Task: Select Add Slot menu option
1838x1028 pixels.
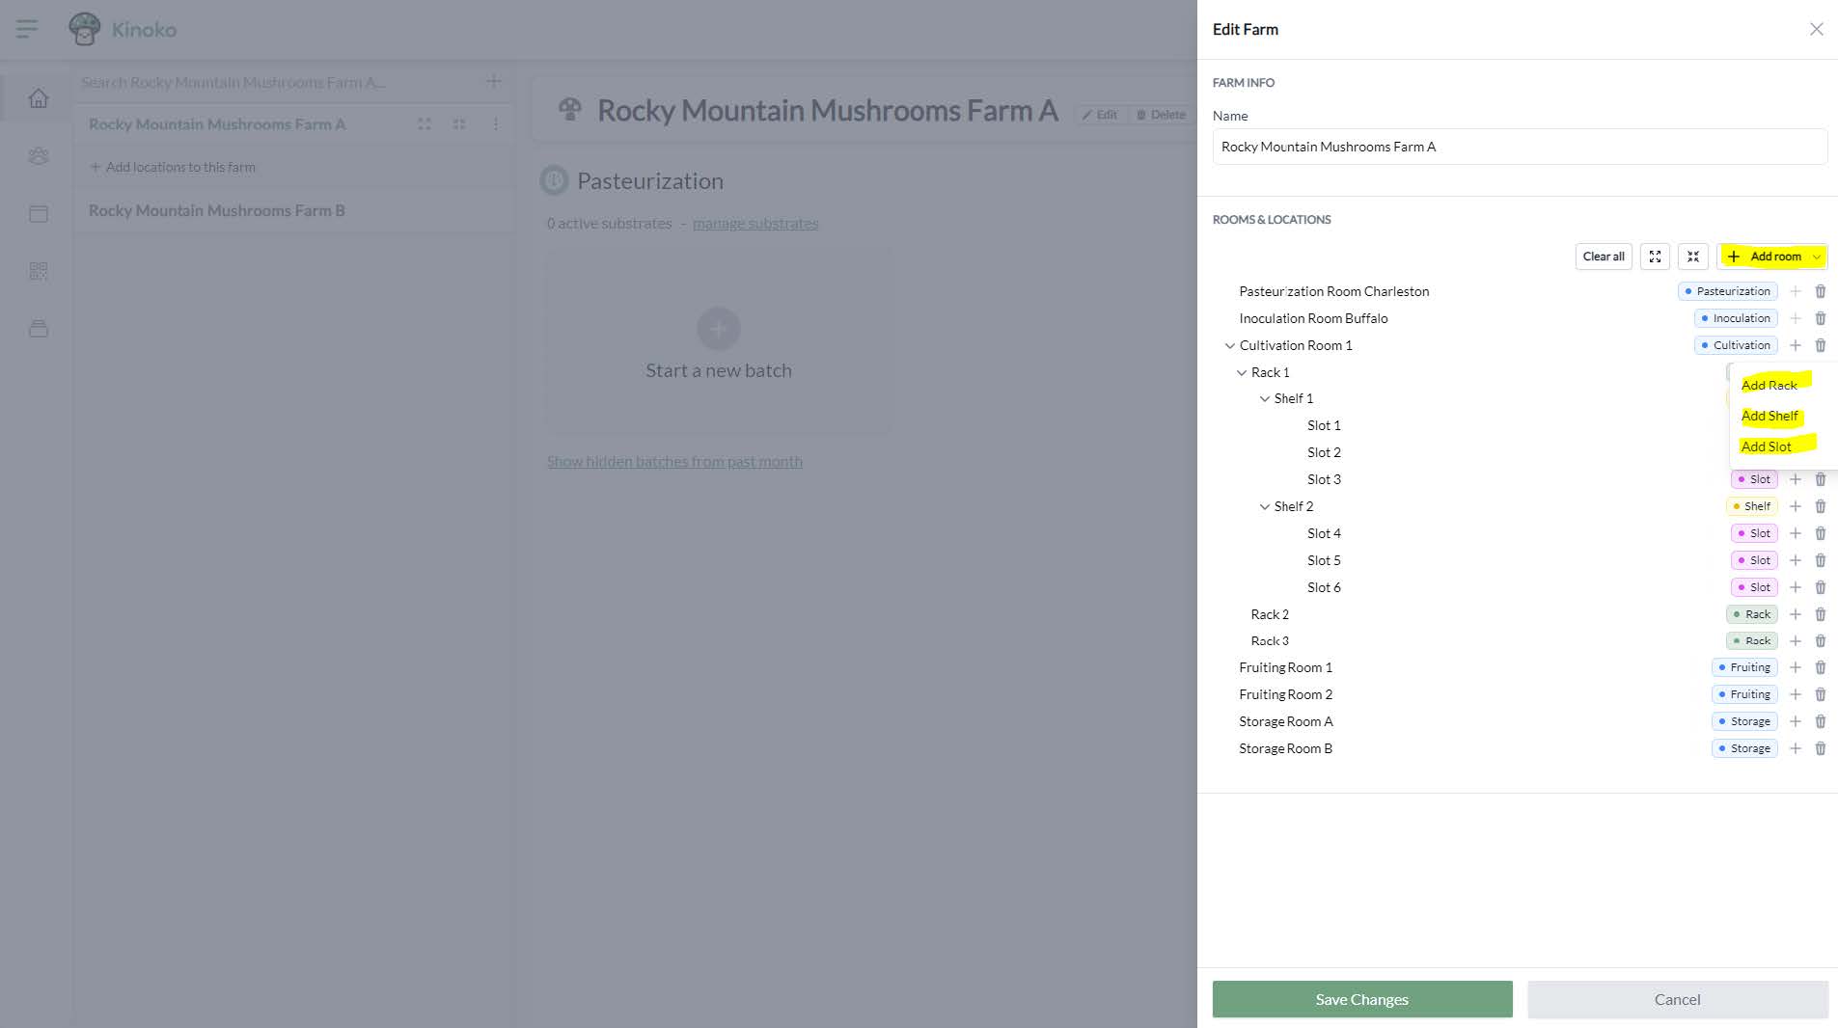Action: point(1766,446)
